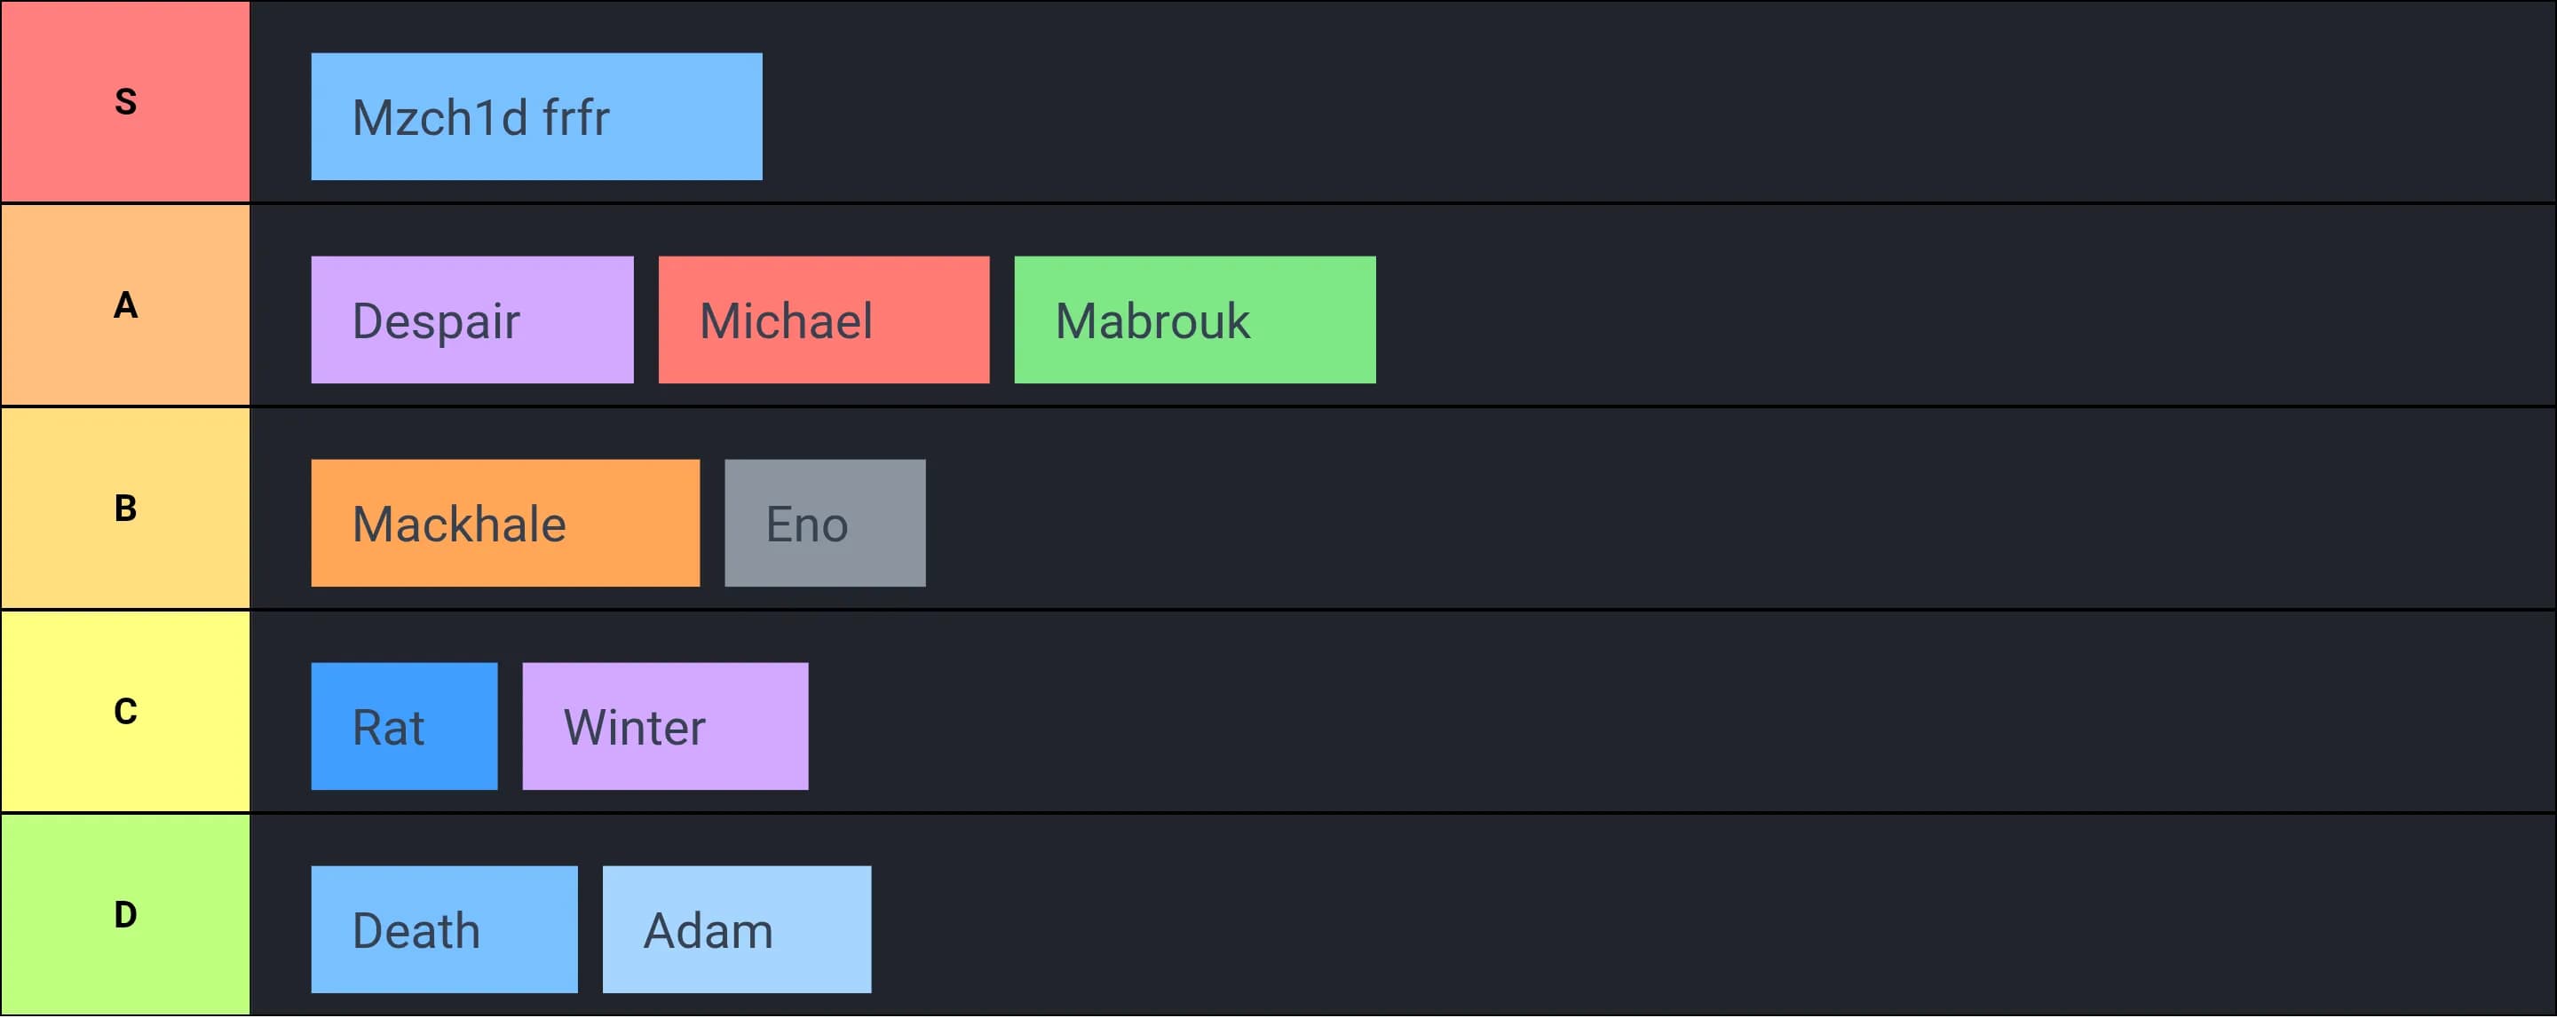Click the B tier label cell
The image size is (2557, 1018).
125,508
